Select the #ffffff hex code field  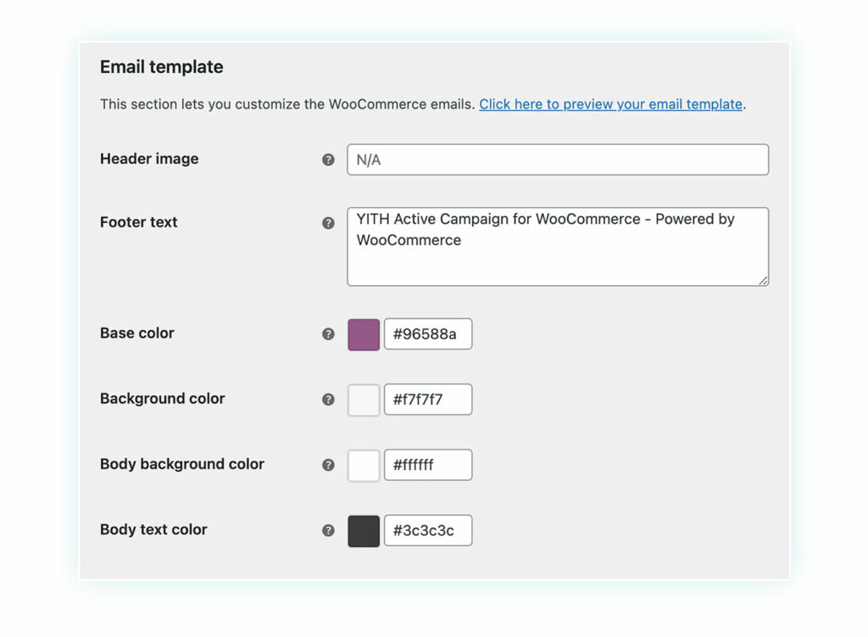coord(428,465)
